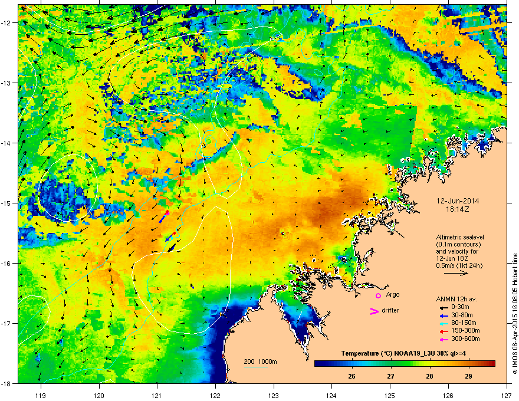This screenshot has width=519, height=401.
Task: Click the '120' longitude axis label
Action: (x=99, y=395)
